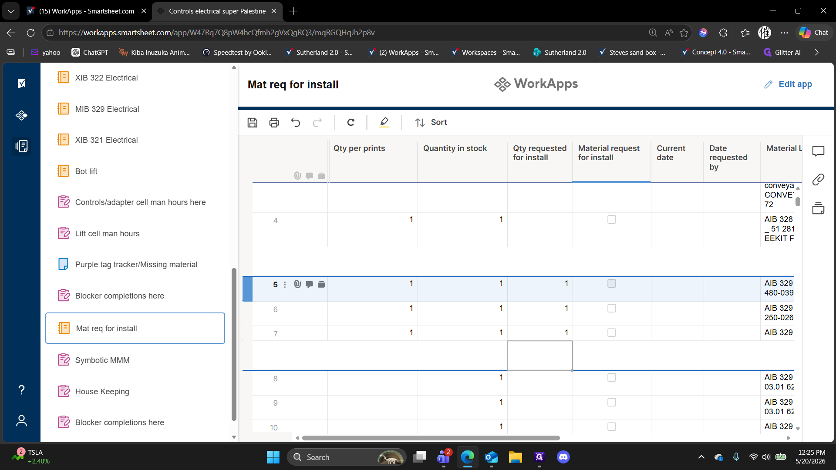Click the sheet horizontal scrollbar
Image resolution: width=836 pixels, height=470 pixels.
(x=431, y=438)
